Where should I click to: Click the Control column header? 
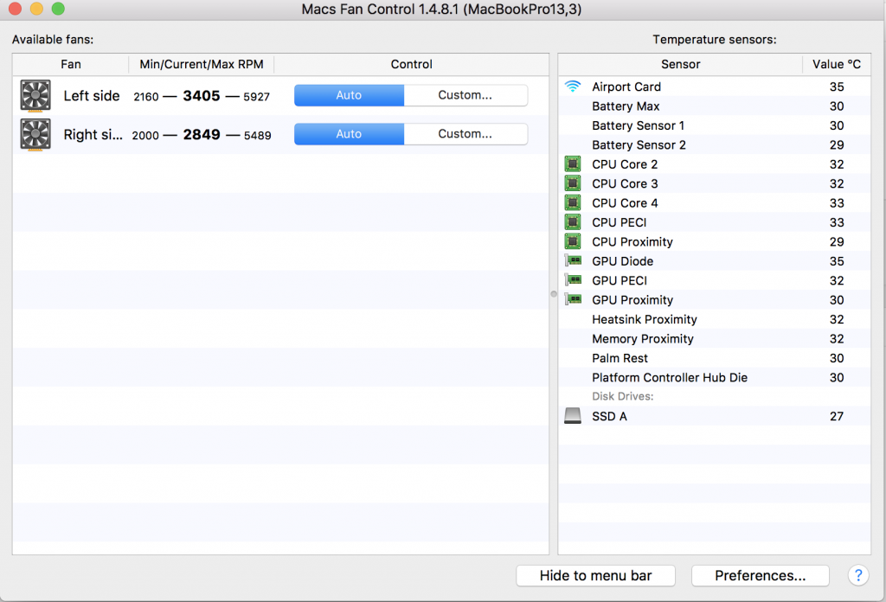[x=411, y=64]
